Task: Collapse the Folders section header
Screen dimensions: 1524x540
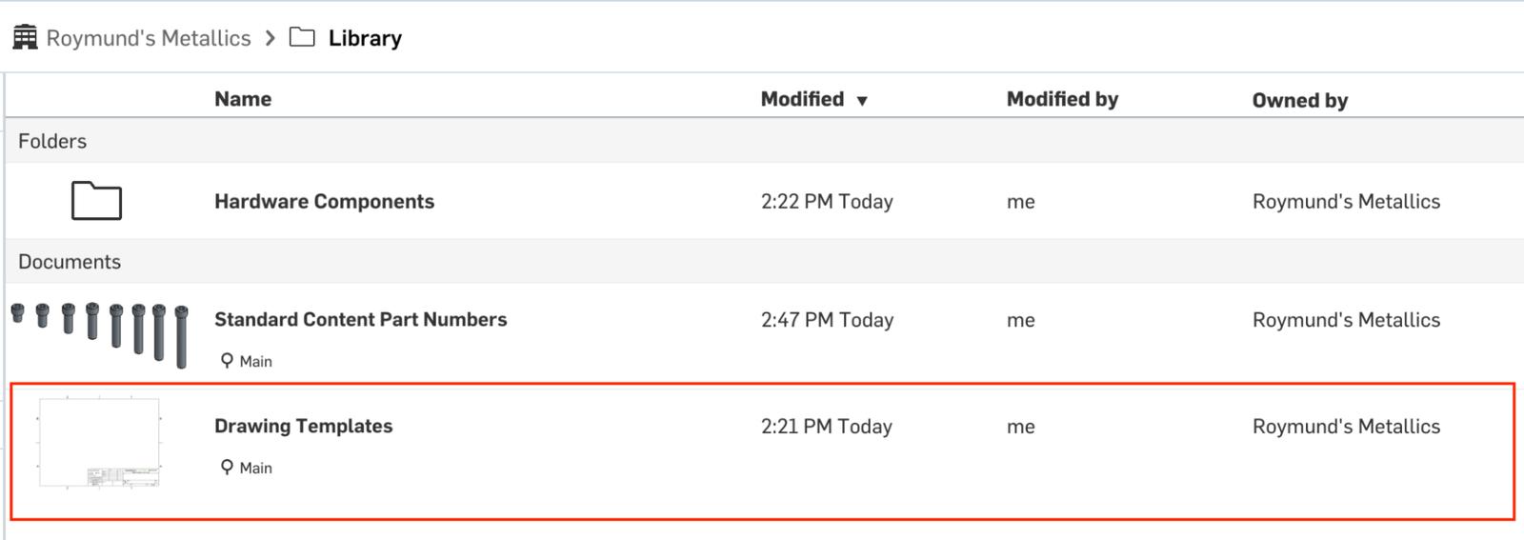Action: (x=52, y=141)
